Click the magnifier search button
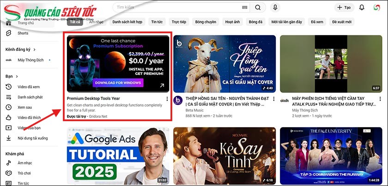Image resolution: width=388 pixels, height=186 pixels. coord(258,7)
